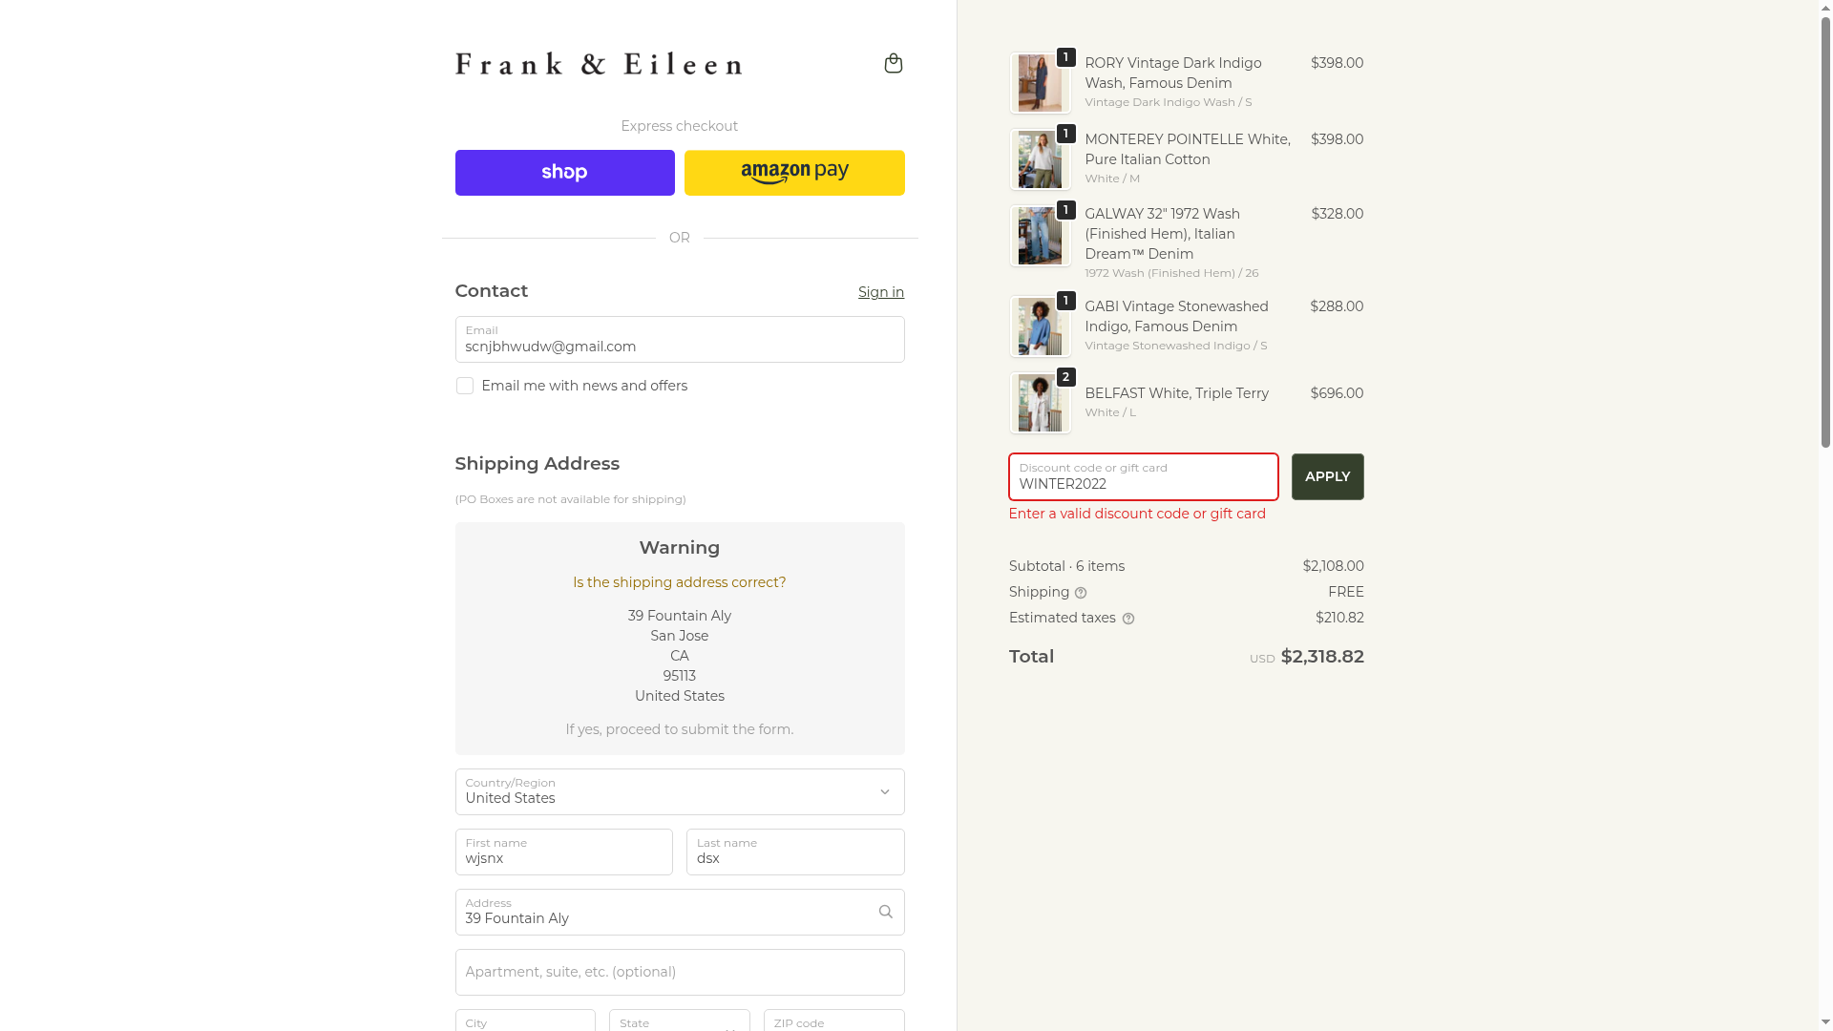Open RORY Vintage Dark Indigo product thumbnail
This screenshot has width=1833, height=1031.
pyautogui.click(x=1040, y=83)
